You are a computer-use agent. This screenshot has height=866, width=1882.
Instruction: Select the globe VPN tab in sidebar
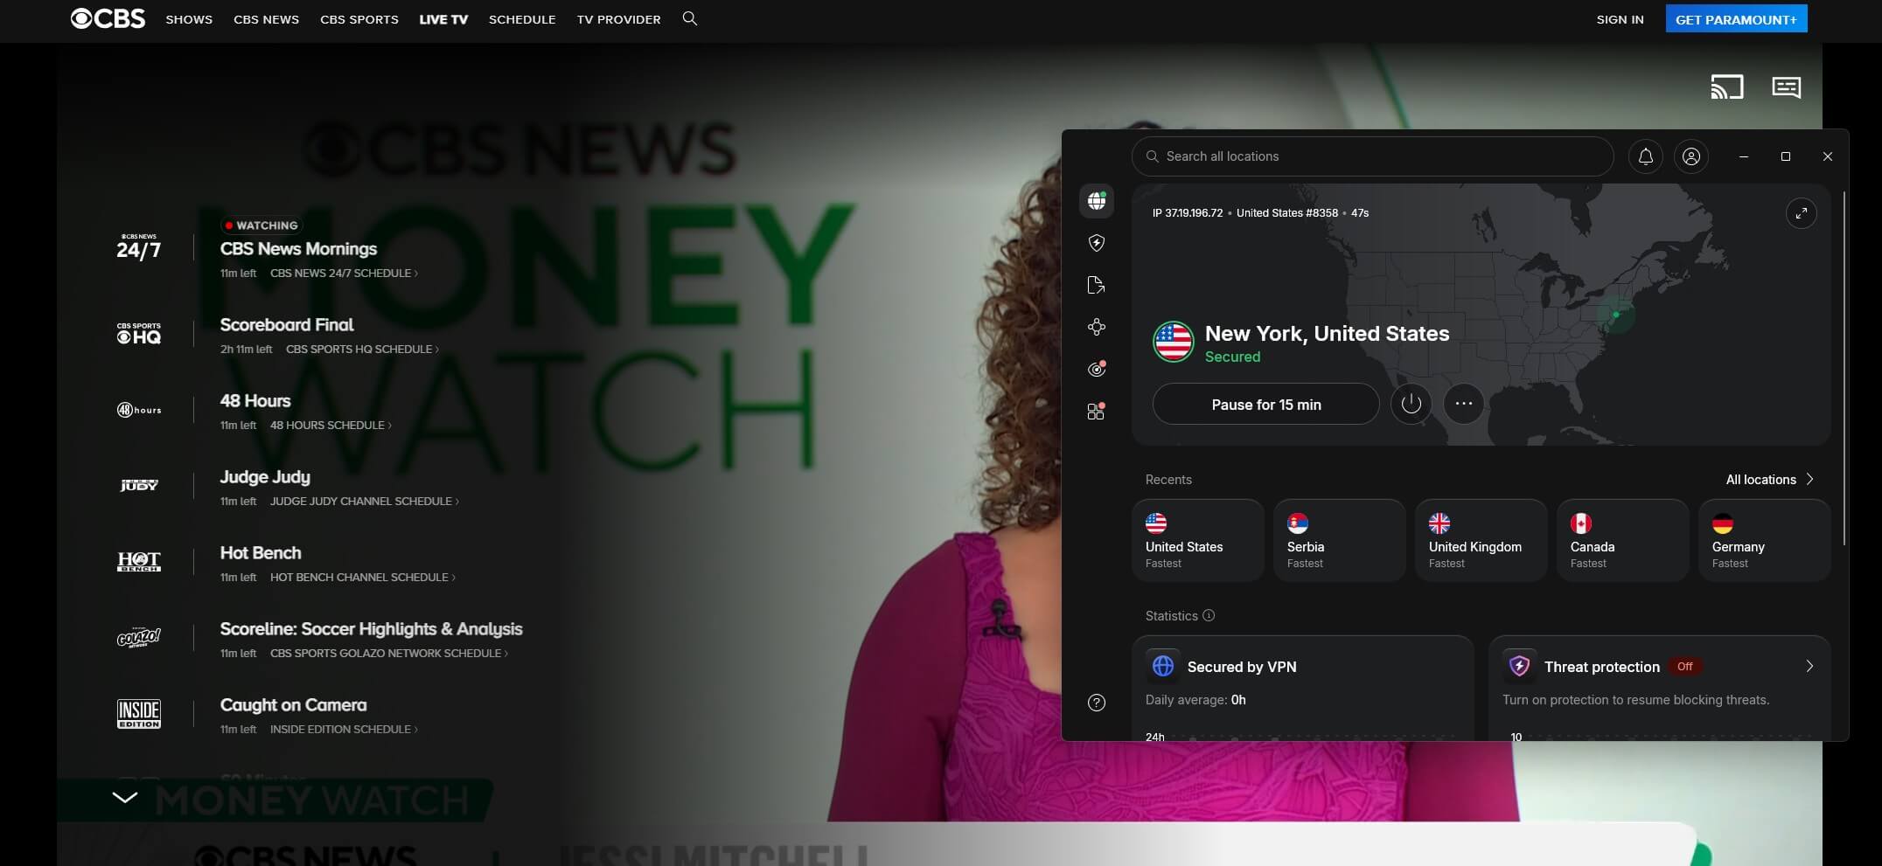[1097, 201]
